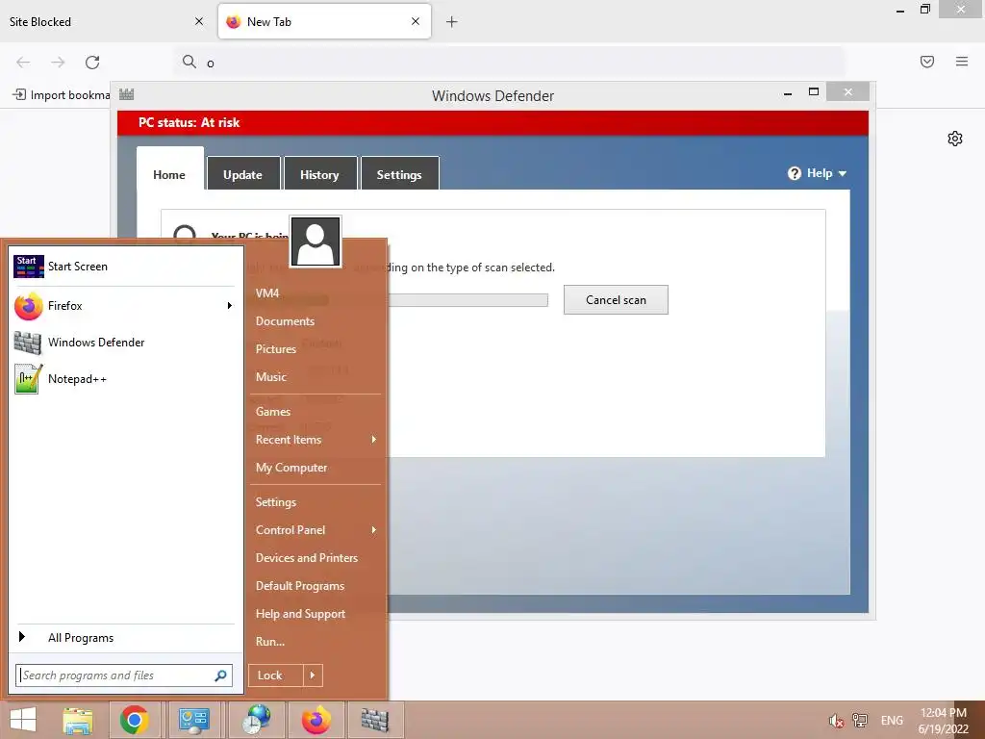Switch to Windows Defender taskbar icon
Screen dimensions: 985x739
coord(375,720)
